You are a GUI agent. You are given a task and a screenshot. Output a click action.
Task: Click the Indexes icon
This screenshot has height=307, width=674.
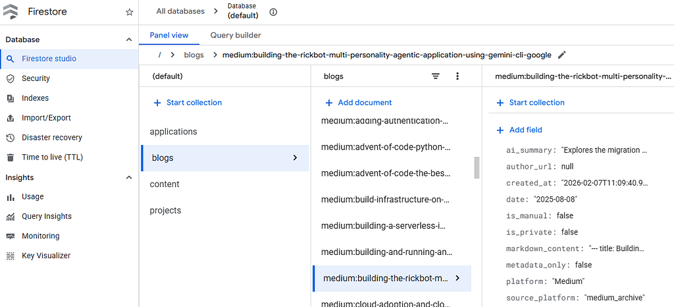click(11, 98)
